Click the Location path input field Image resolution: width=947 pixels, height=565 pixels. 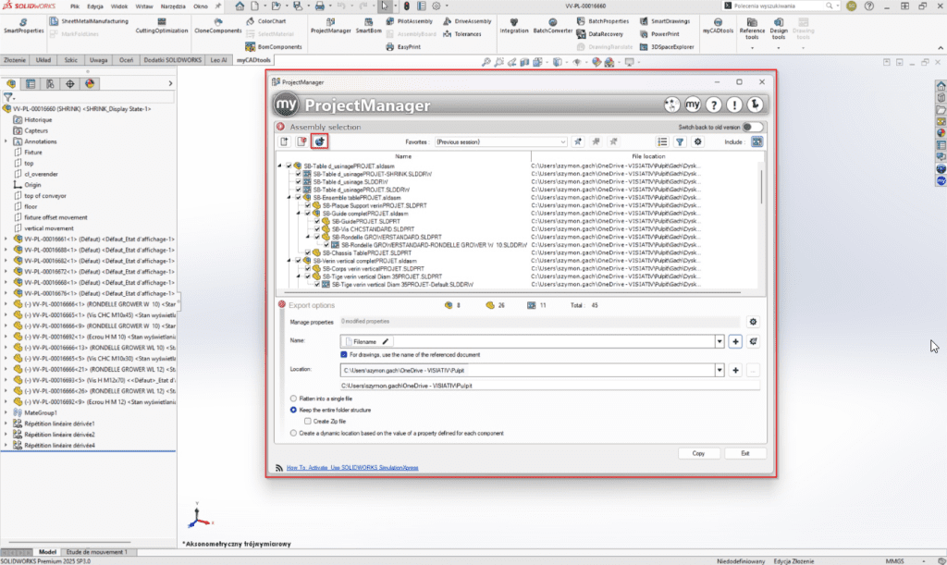point(528,370)
